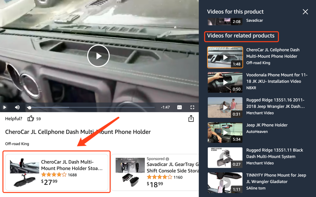The height and width of the screenshot is (197, 316).
Task: Open the CheroCar JL Dash Multi-Mount product card
Action: point(57,172)
